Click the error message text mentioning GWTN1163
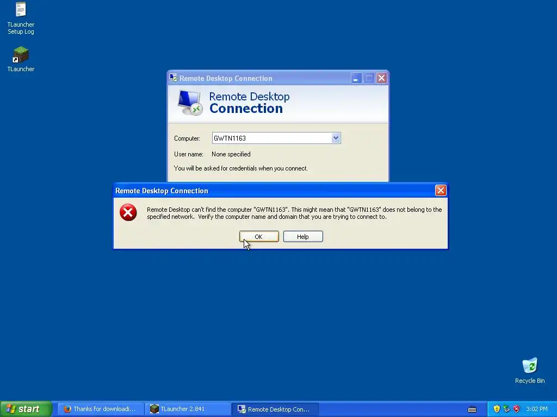Viewport: 557px width, 417px height. click(294, 213)
